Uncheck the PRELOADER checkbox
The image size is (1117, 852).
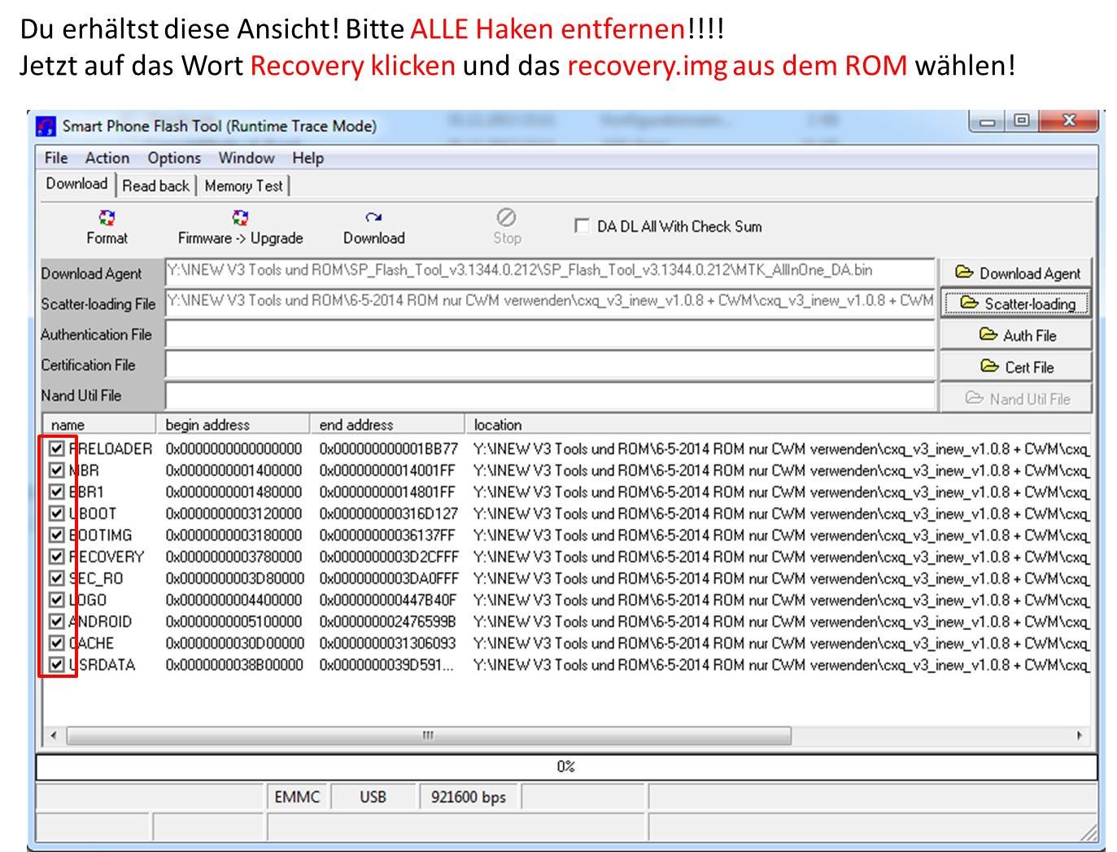tap(56, 448)
